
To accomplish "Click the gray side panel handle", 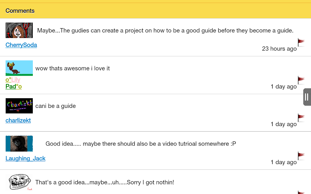I will (307, 97).
